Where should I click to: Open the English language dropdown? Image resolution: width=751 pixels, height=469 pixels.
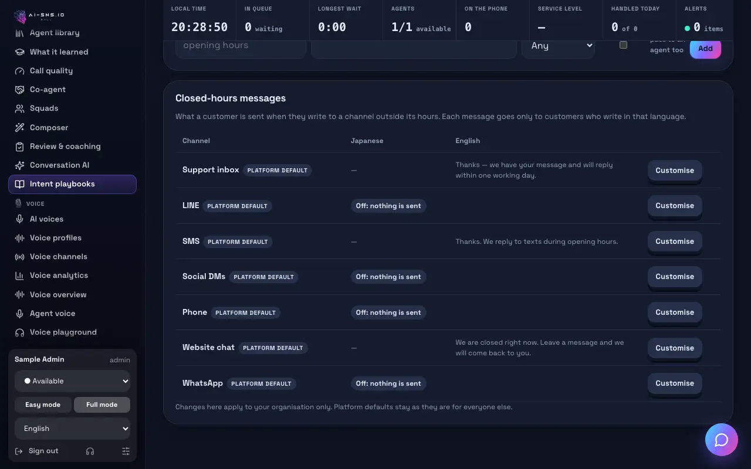[73, 429]
